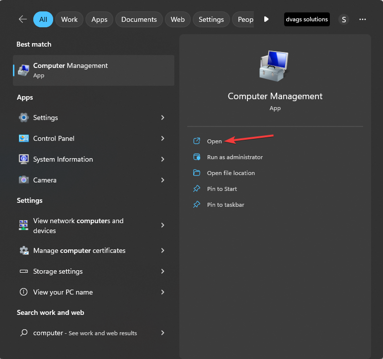Viewport: 383px width, 359px height.
Task: Click the Pin to Start pin icon
Action: (x=197, y=188)
